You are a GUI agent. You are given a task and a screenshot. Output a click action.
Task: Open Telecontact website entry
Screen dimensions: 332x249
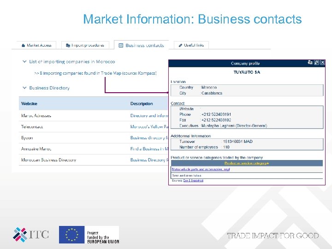click(x=32, y=127)
